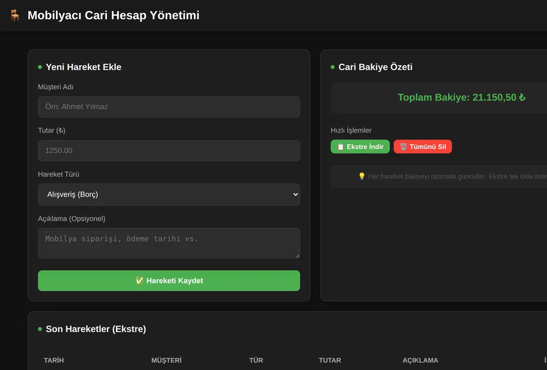Image resolution: width=547 pixels, height=370 pixels.
Task: Open the Hareket Türü dropdown
Action: coord(169,194)
